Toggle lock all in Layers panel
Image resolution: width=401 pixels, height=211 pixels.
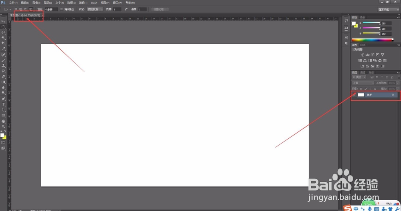point(375,89)
